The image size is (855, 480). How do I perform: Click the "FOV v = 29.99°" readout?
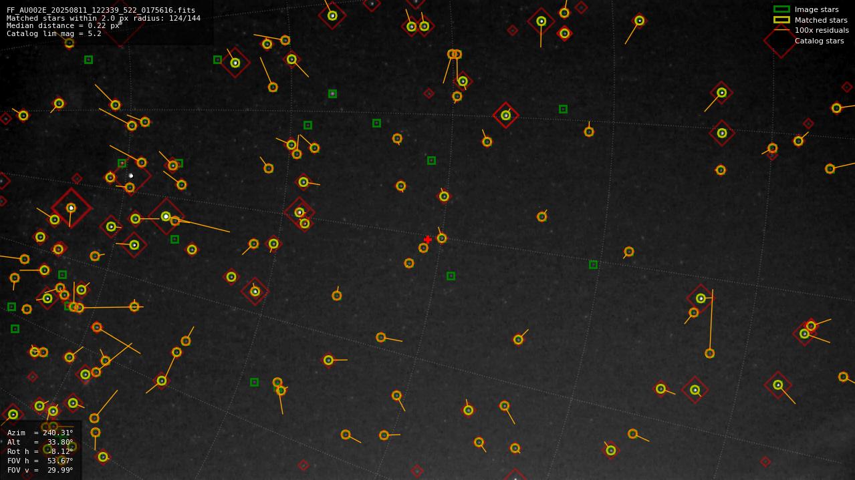pos(40,470)
